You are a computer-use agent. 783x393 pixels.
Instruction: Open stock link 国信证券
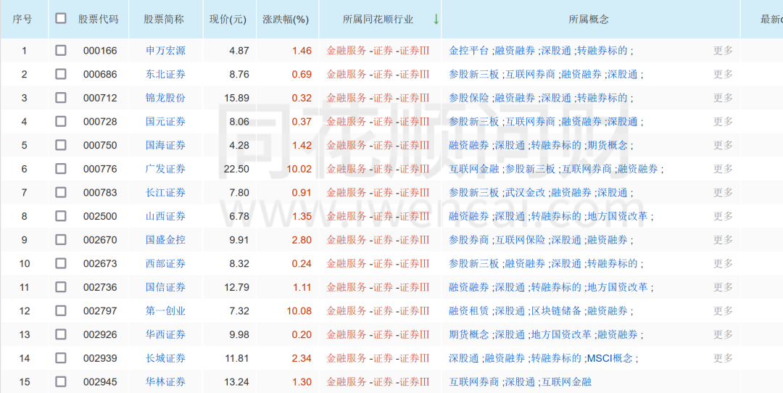tap(165, 287)
